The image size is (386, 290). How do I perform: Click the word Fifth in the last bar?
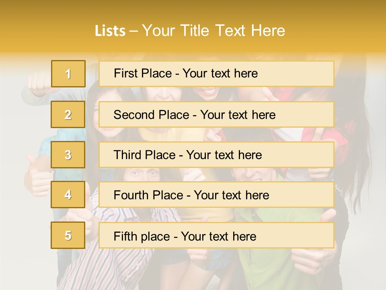click(125, 236)
